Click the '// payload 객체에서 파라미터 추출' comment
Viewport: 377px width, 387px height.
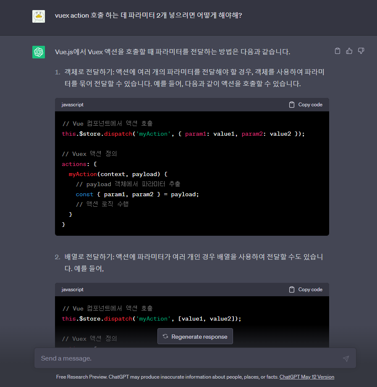[x=128, y=184]
